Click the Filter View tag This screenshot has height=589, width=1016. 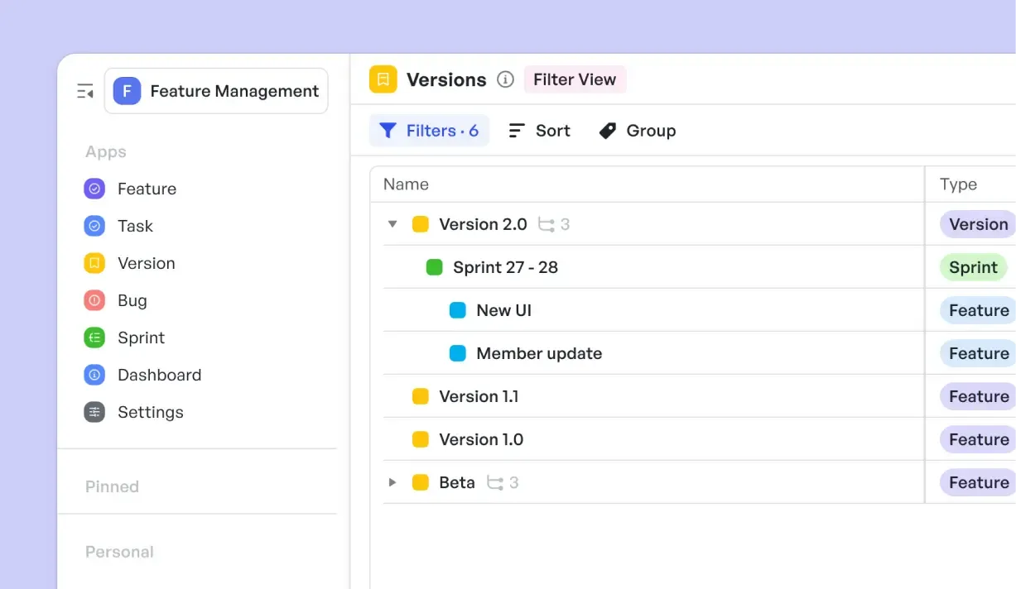[575, 79]
